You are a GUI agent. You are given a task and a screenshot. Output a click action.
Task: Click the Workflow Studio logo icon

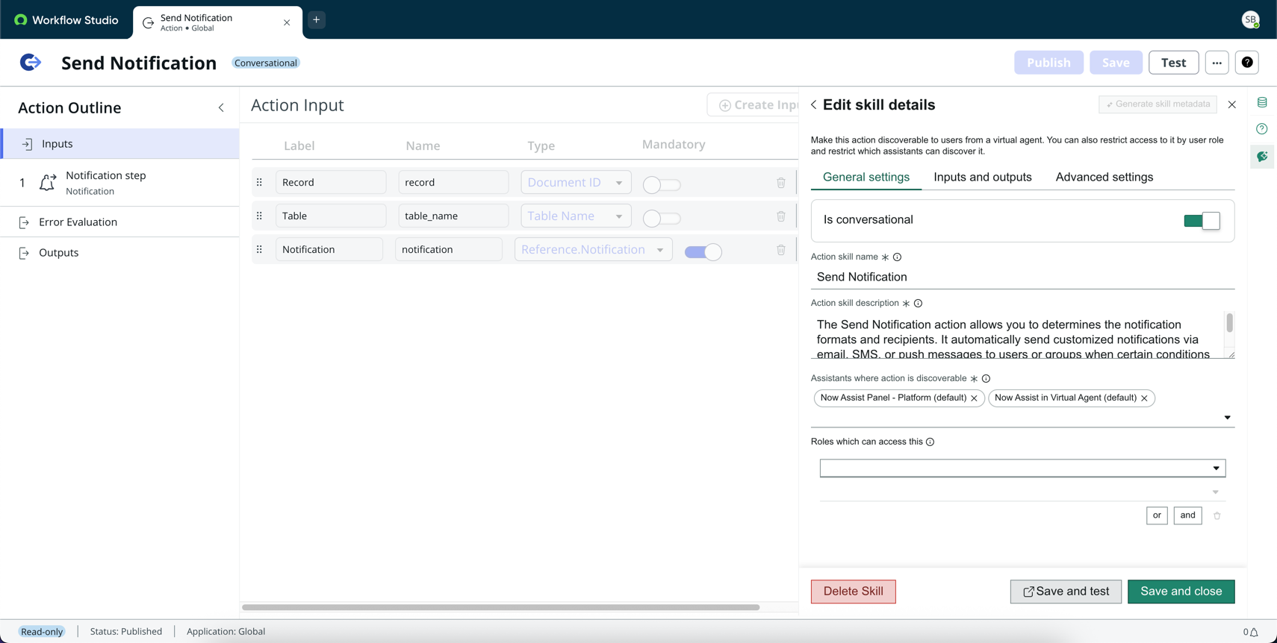[21, 20]
